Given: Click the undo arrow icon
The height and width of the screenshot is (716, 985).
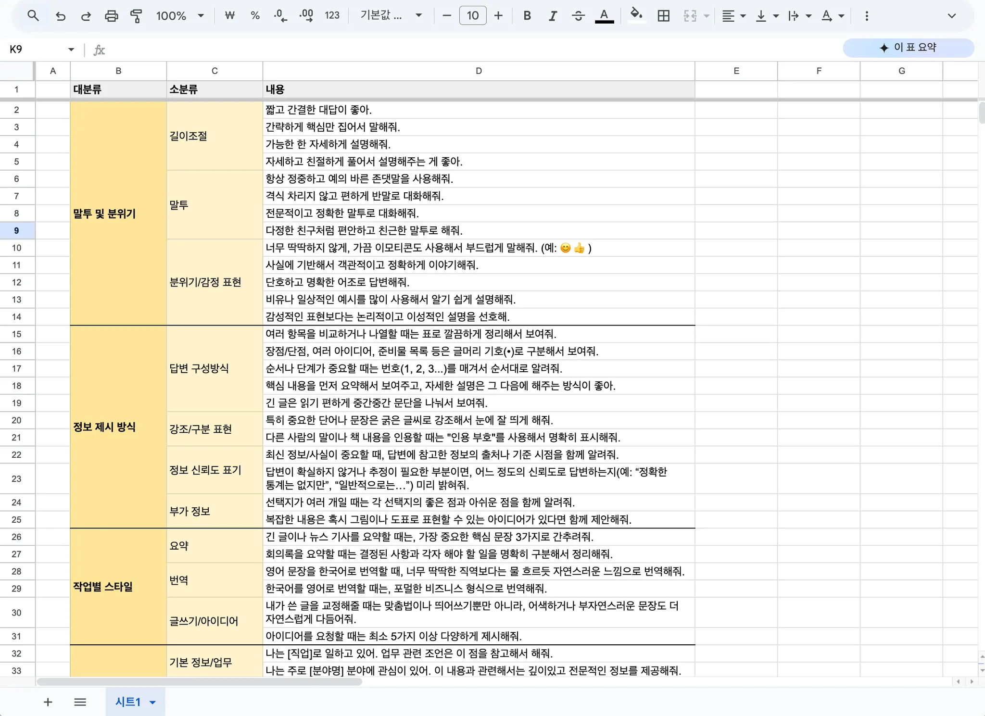Looking at the screenshot, I should pos(60,16).
